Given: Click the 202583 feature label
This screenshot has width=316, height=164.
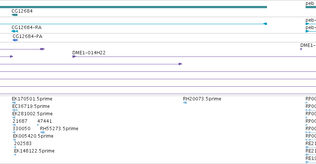Looking at the screenshot, I should point(23,144).
